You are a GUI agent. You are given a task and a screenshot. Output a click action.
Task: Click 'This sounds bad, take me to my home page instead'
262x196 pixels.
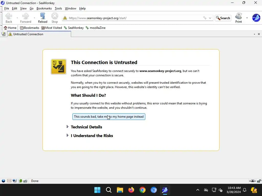pyautogui.click(x=109, y=117)
